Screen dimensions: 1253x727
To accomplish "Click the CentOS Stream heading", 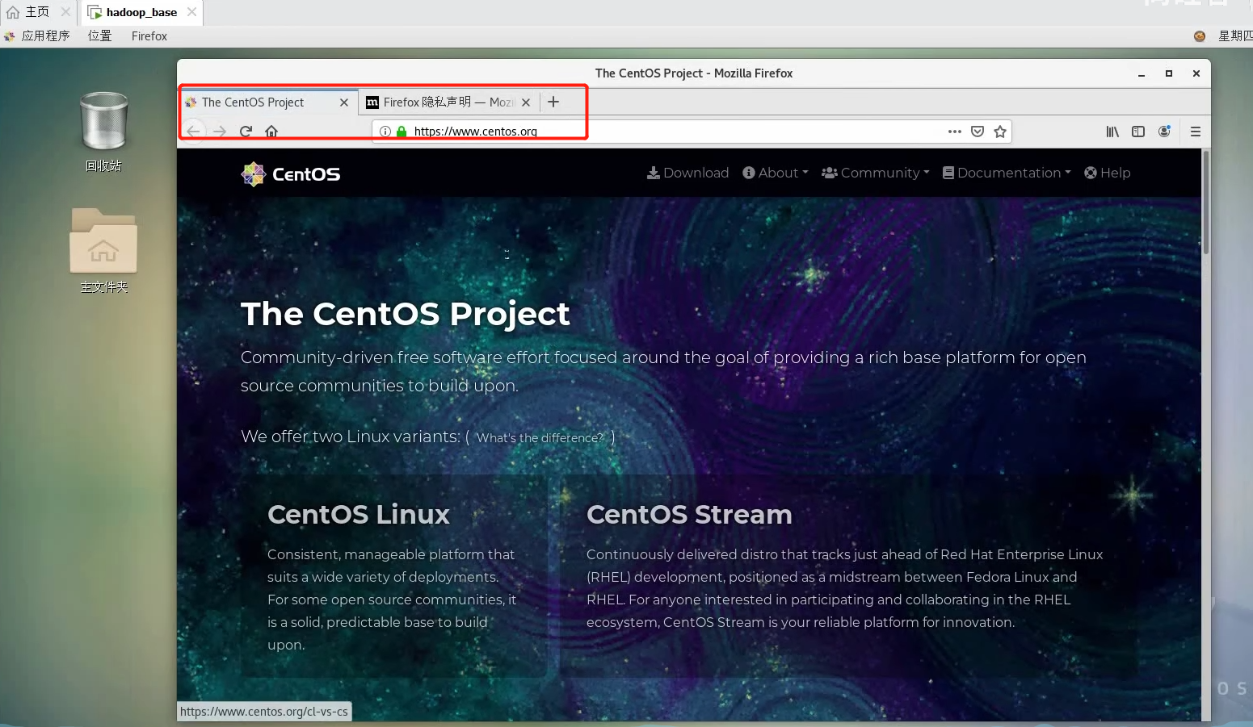I will tap(689, 515).
